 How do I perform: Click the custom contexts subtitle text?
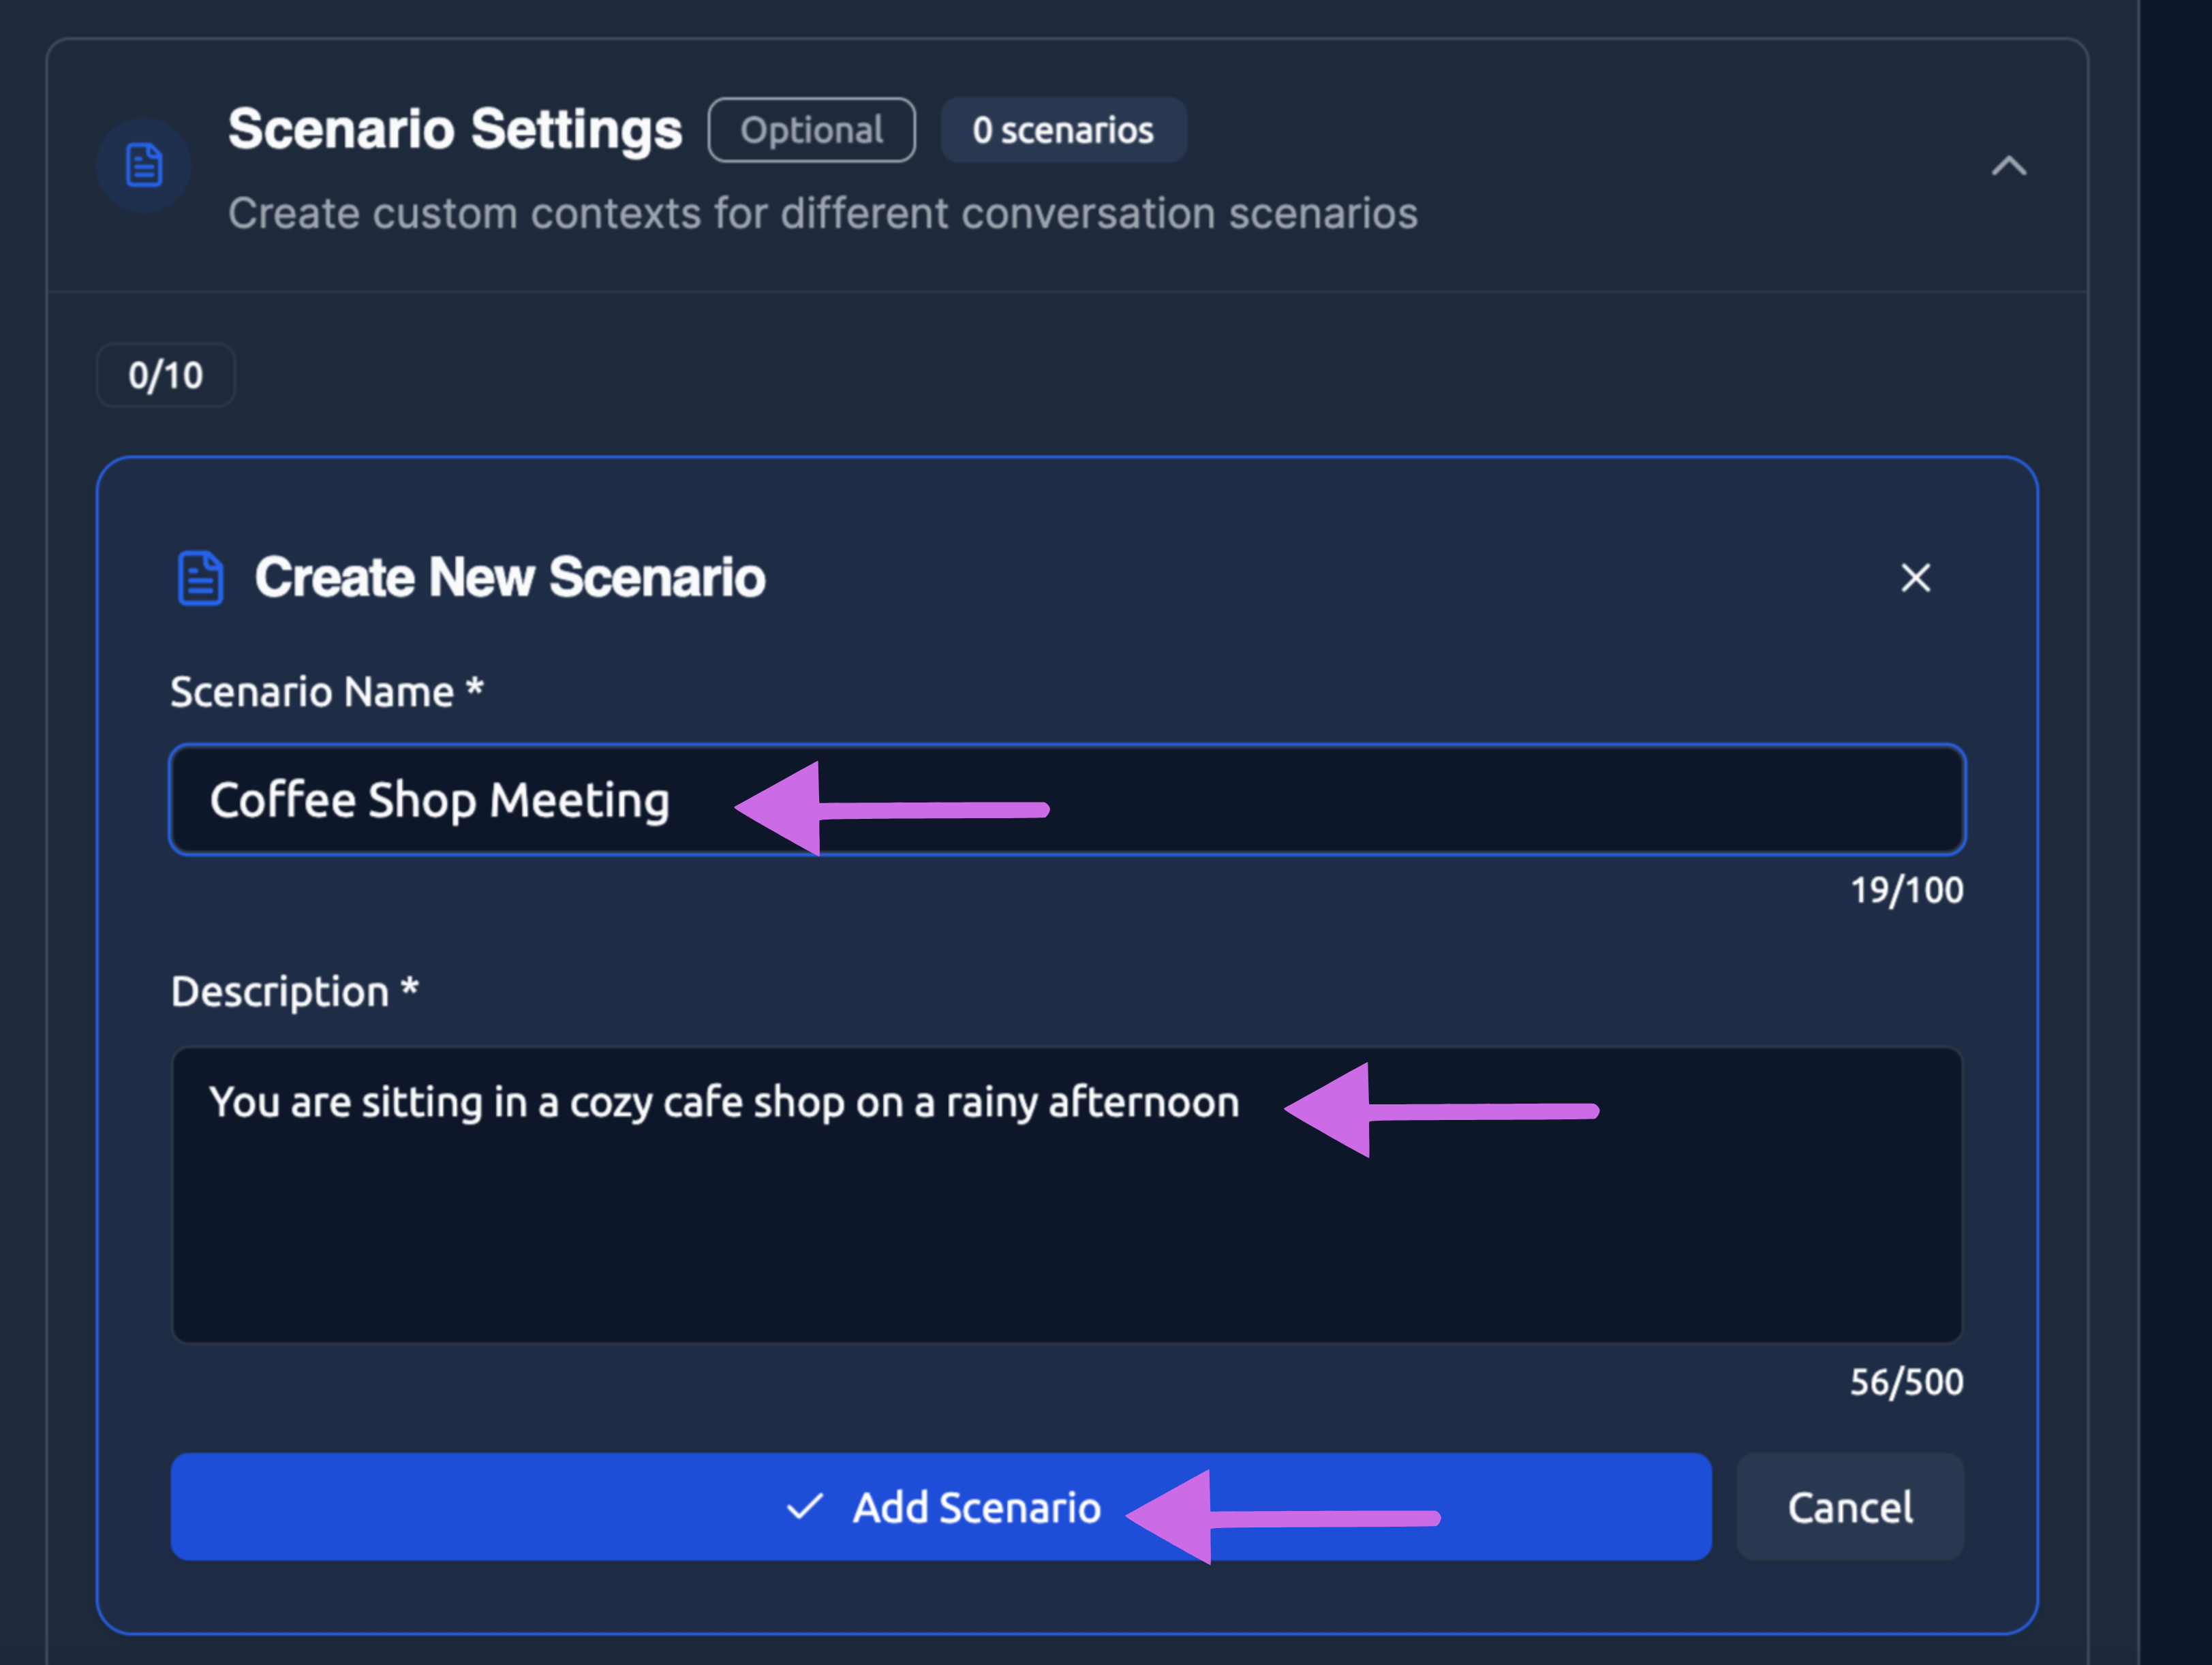click(822, 214)
